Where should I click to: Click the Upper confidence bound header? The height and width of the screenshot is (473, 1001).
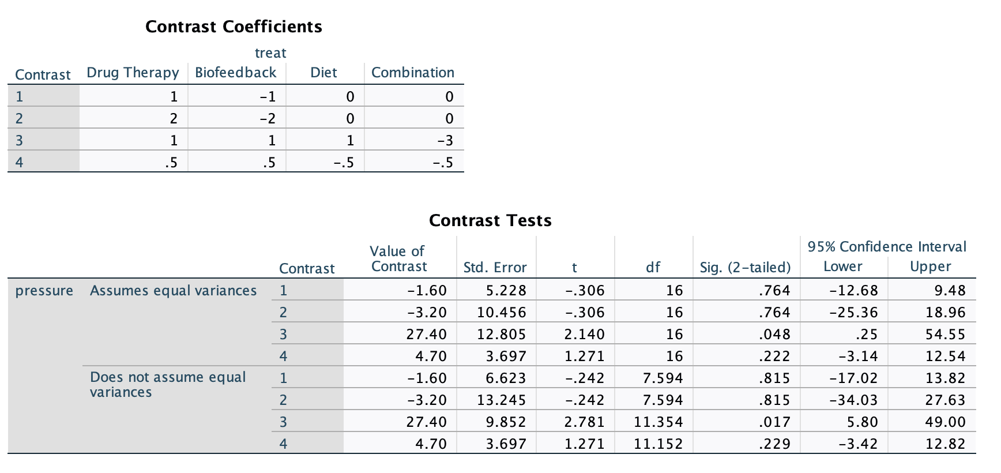click(x=930, y=266)
